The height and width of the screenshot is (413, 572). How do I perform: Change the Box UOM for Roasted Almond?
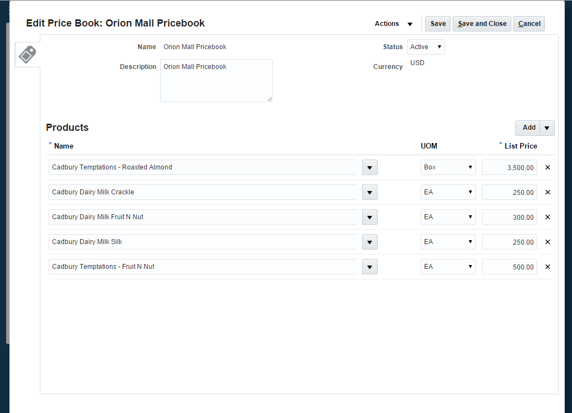tap(448, 167)
